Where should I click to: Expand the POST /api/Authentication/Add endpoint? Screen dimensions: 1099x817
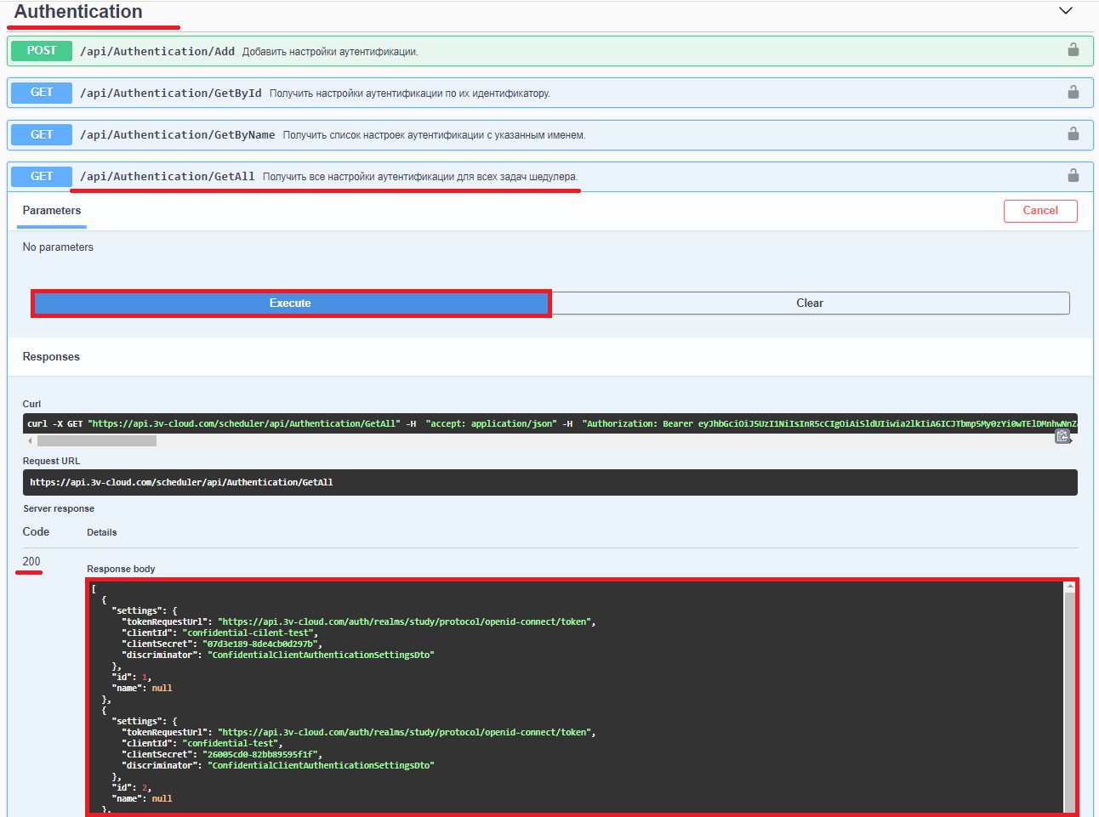550,51
